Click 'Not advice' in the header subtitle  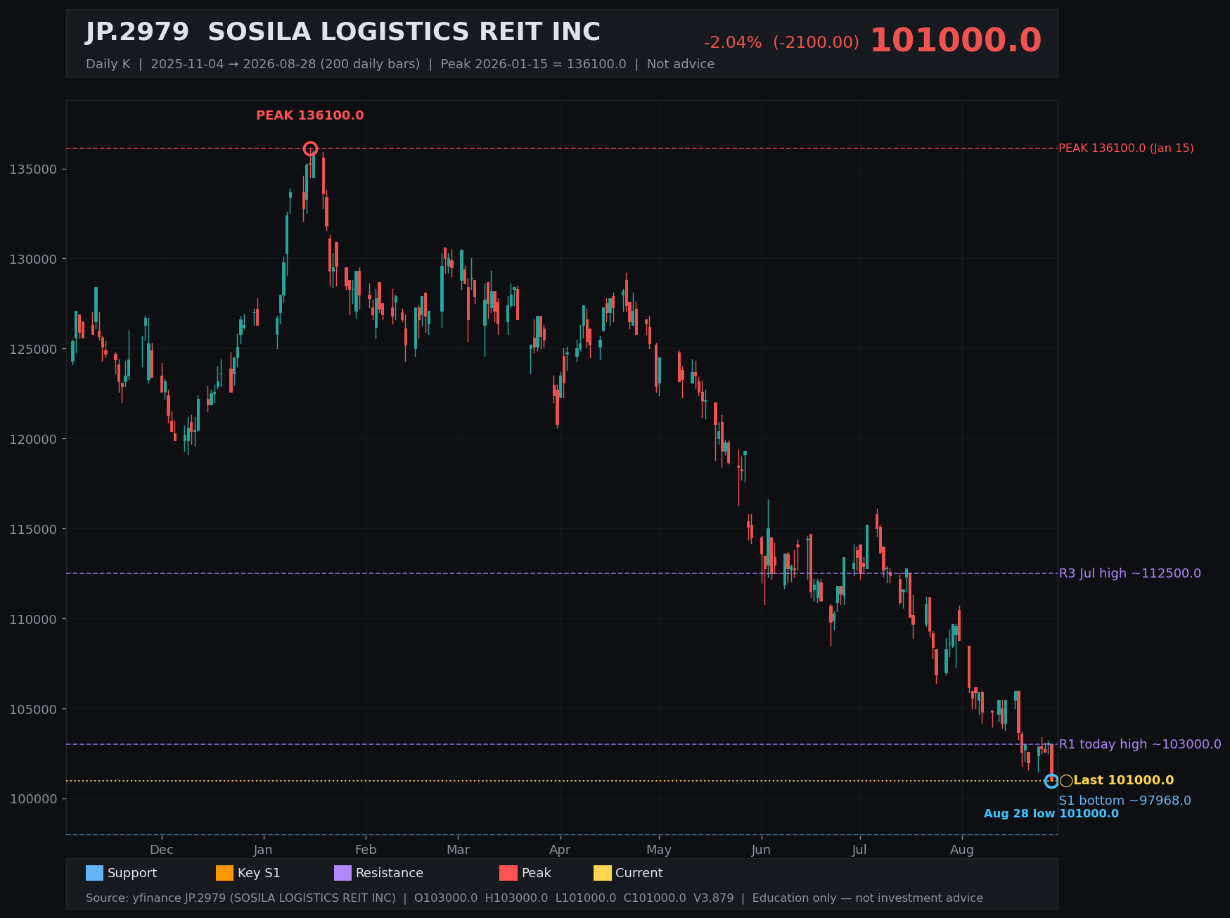(x=681, y=64)
